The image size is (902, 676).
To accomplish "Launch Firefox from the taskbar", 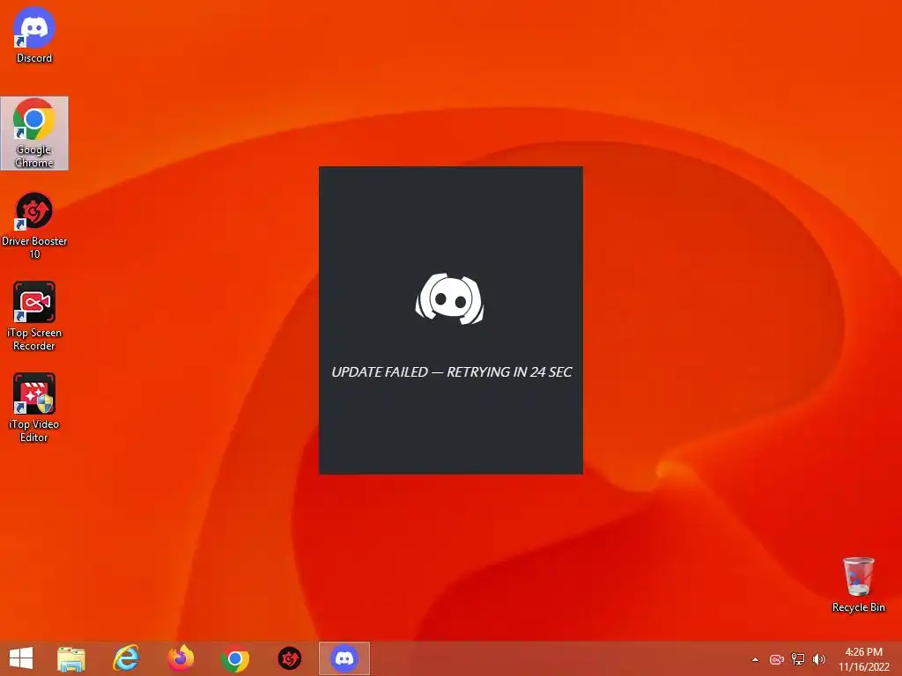I will coord(181,658).
